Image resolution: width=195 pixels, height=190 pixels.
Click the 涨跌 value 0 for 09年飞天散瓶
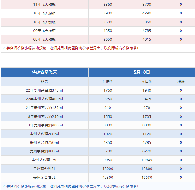point(181,40)
